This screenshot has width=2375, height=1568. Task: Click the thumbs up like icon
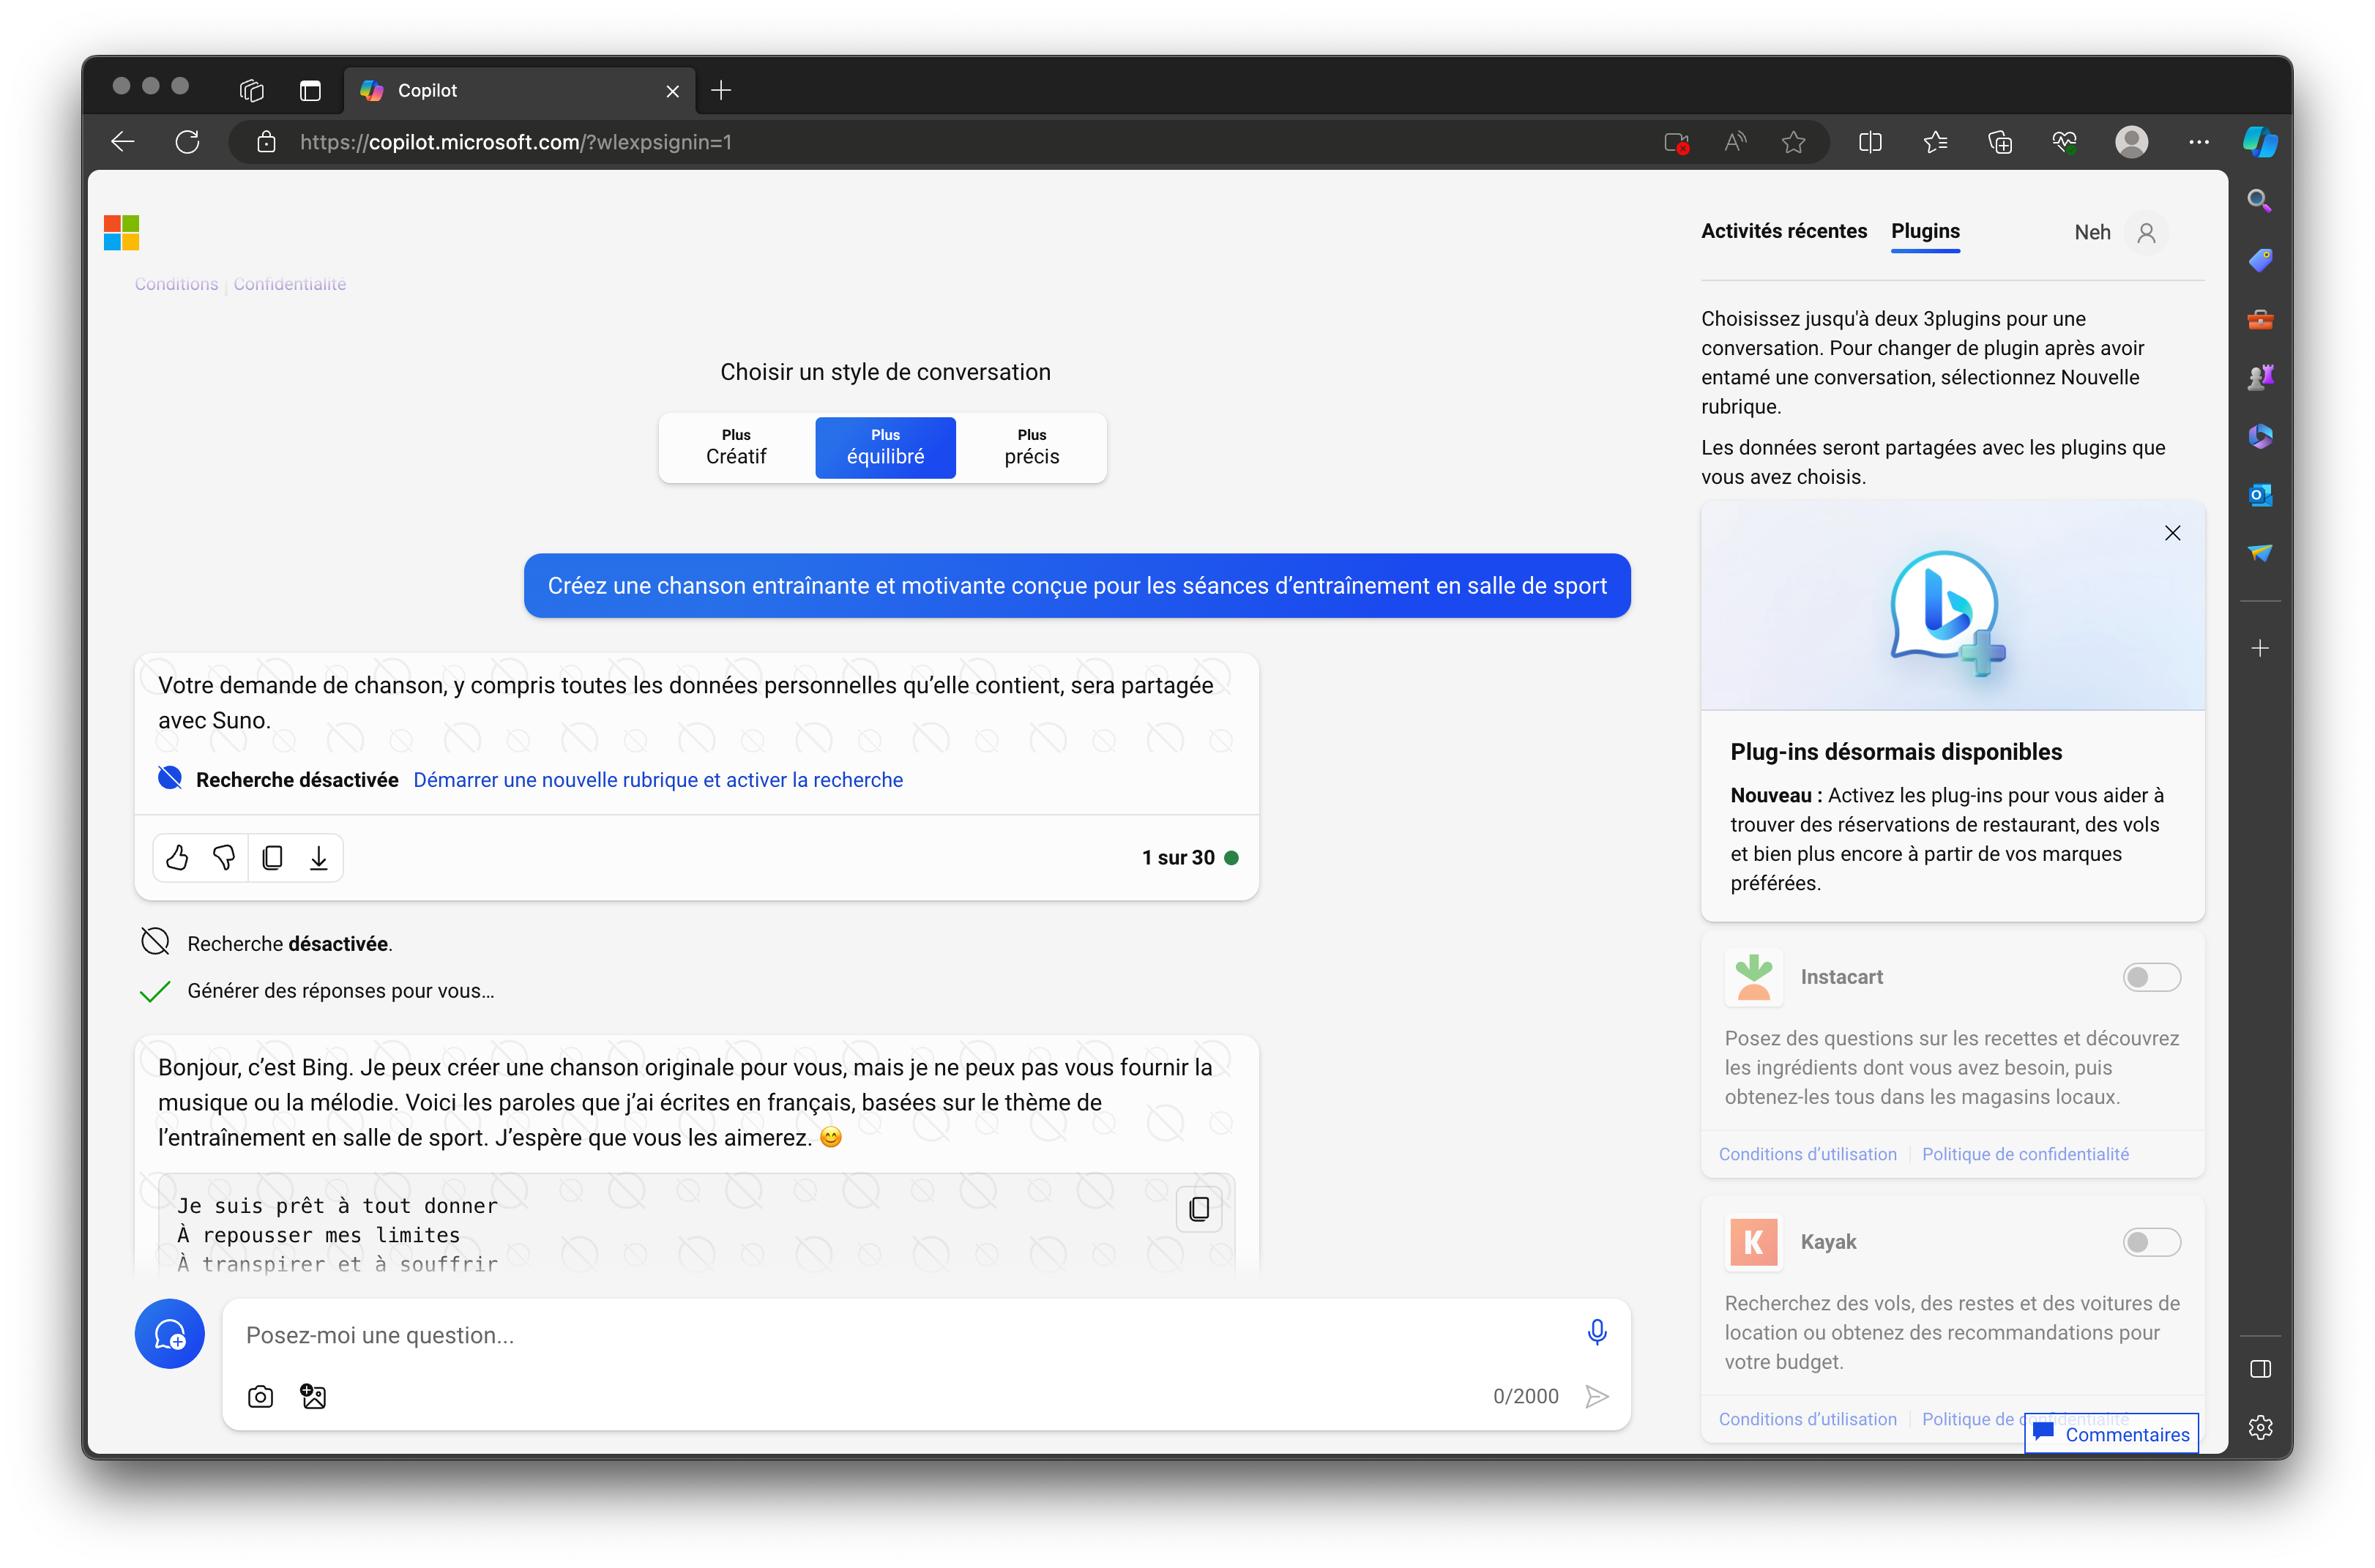tap(177, 858)
